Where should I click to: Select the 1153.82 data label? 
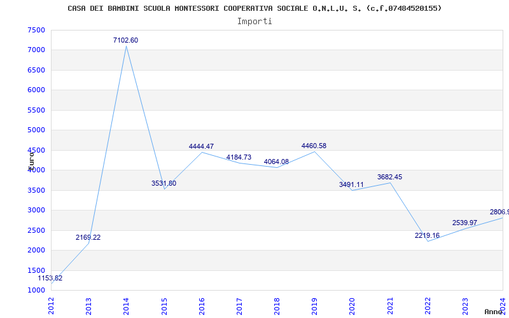50,278
